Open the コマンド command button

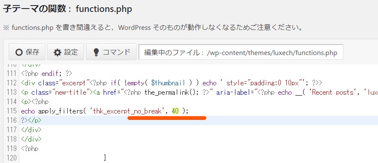point(111,52)
